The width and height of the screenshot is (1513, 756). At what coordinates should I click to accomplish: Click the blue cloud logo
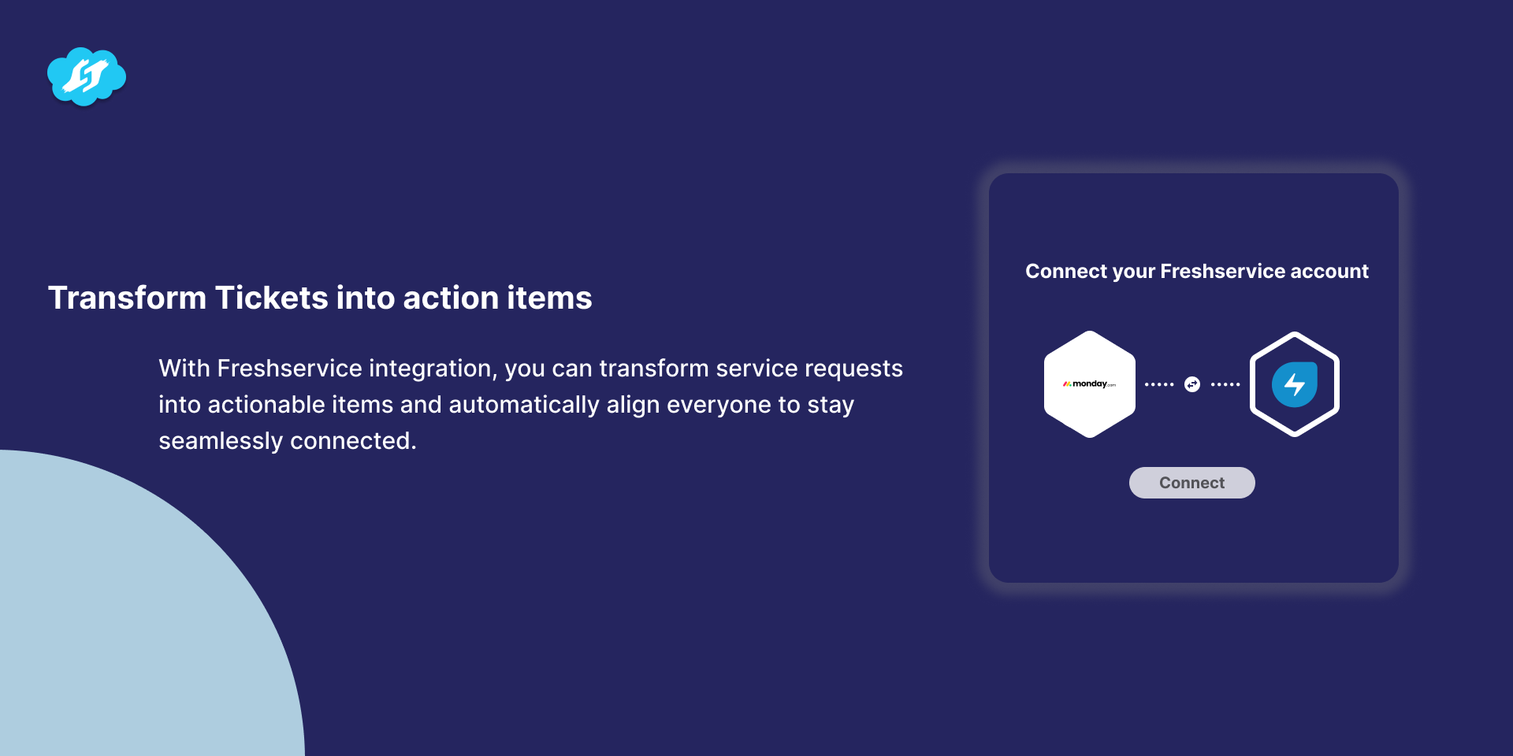click(87, 76)
